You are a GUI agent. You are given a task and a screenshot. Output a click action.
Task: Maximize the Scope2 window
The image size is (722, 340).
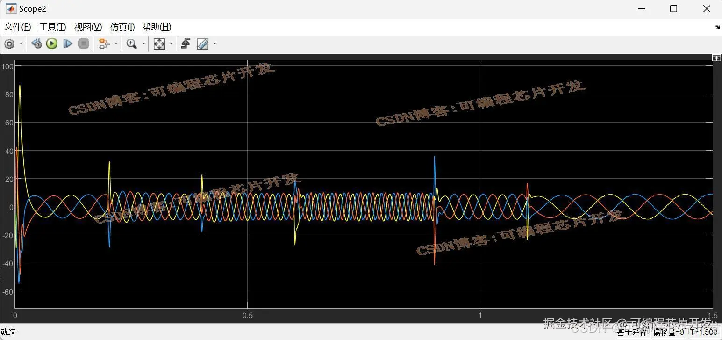pyautogui.click(x=673, y=9)
